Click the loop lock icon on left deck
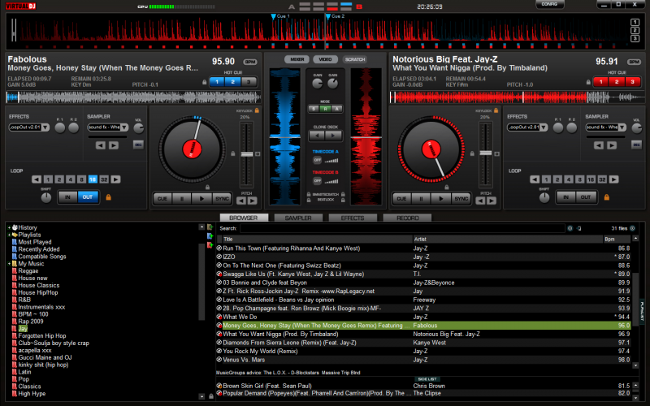The height and width of the screenshot is (406, 650). [x=109, y=197]
